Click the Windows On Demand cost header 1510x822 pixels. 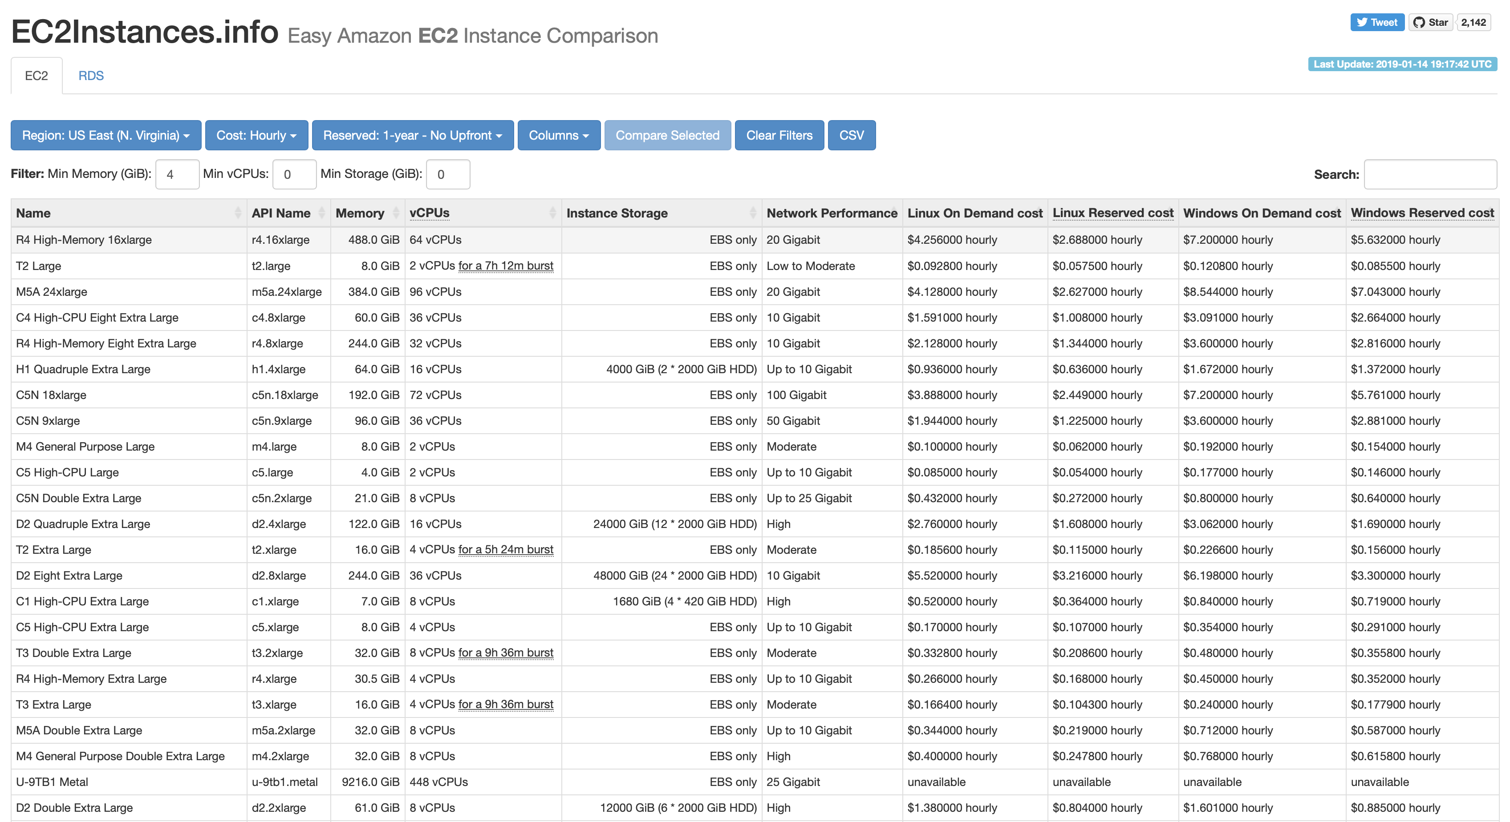tap(1262, 213)
